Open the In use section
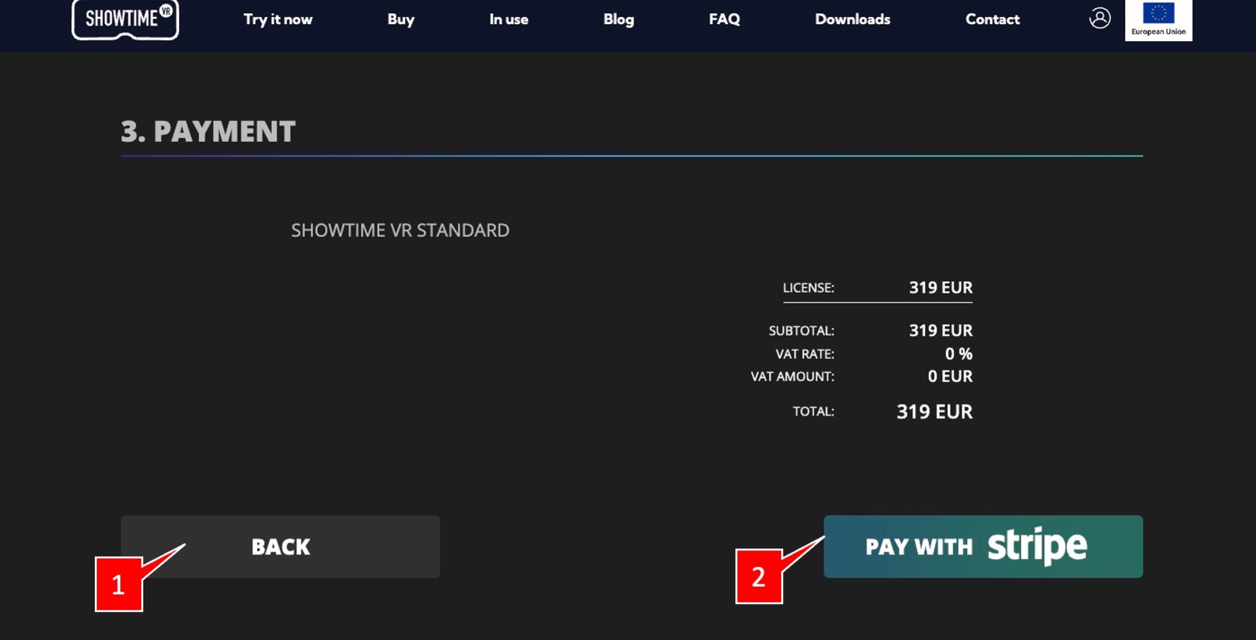Image resolution: width=1256 pixels, height=640 pixels. [x=509, y=20]
